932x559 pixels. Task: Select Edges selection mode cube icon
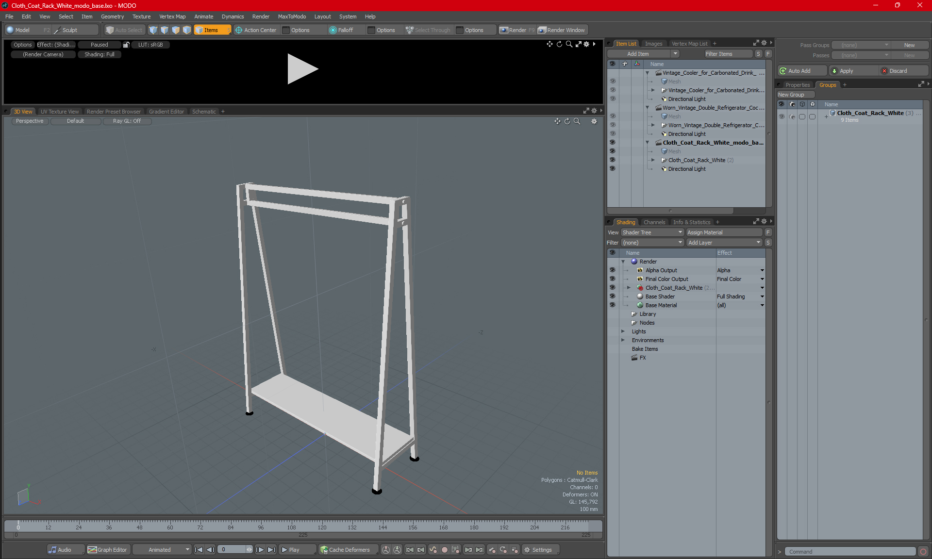165,30
